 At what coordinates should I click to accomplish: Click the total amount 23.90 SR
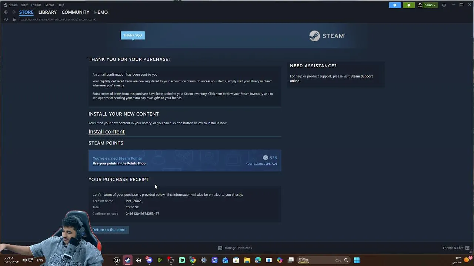132,207
